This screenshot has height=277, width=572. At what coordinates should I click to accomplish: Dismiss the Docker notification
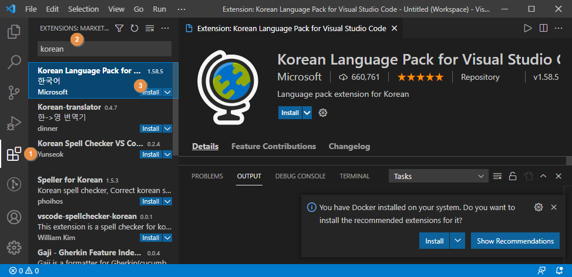pyautogui.click(x=554, y=207)
